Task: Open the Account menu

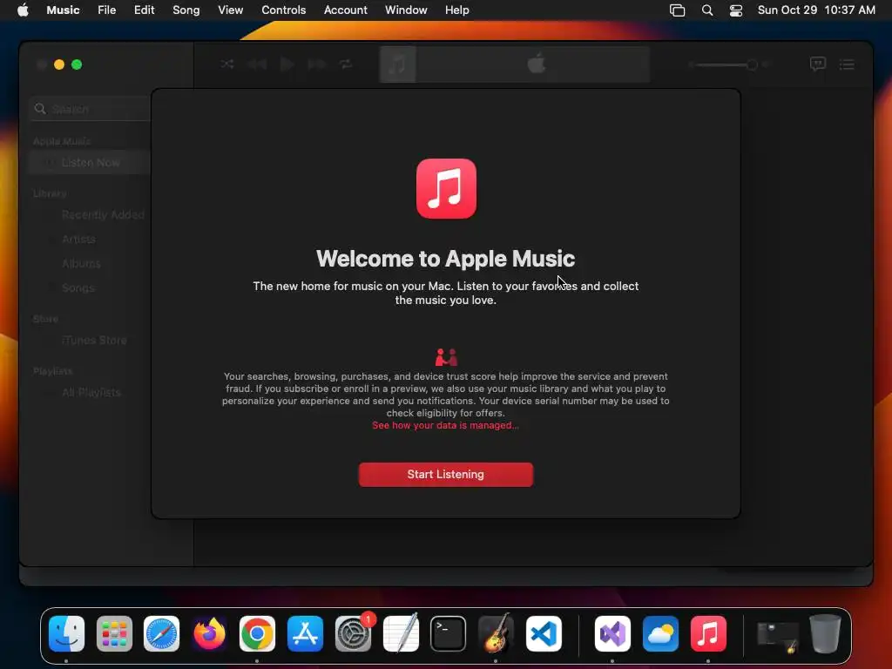Action: [345, 10]
